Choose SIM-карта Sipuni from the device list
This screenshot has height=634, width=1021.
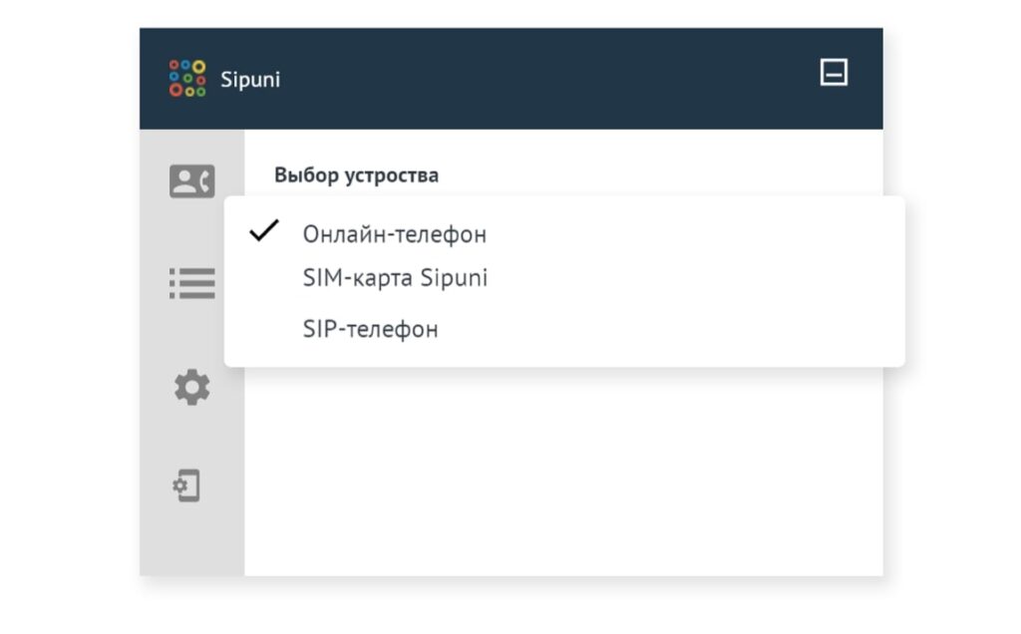[x=395, y=278]
